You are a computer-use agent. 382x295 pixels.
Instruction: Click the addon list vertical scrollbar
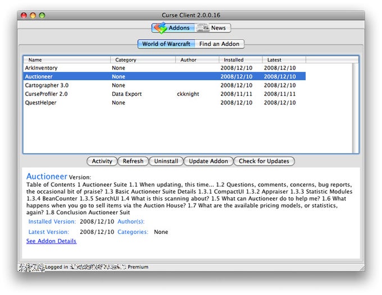(356, 108)
